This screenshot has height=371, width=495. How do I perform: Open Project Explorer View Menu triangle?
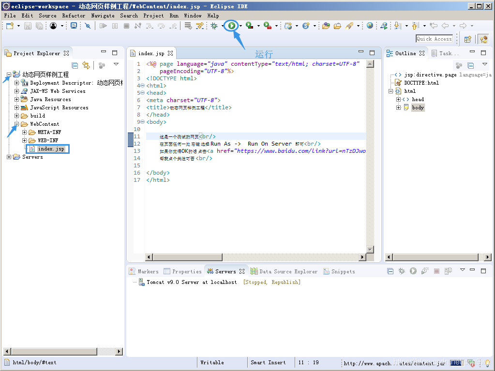point(116,64)
